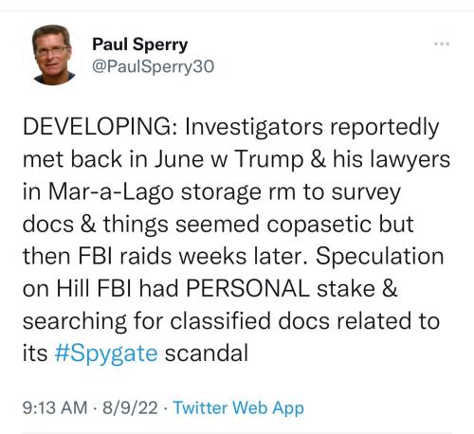
Task: Follow the #Spygate hashtag link
Action: 106,353
